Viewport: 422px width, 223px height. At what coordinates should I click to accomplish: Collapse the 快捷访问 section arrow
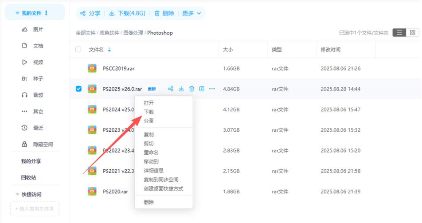coord(17,194)
